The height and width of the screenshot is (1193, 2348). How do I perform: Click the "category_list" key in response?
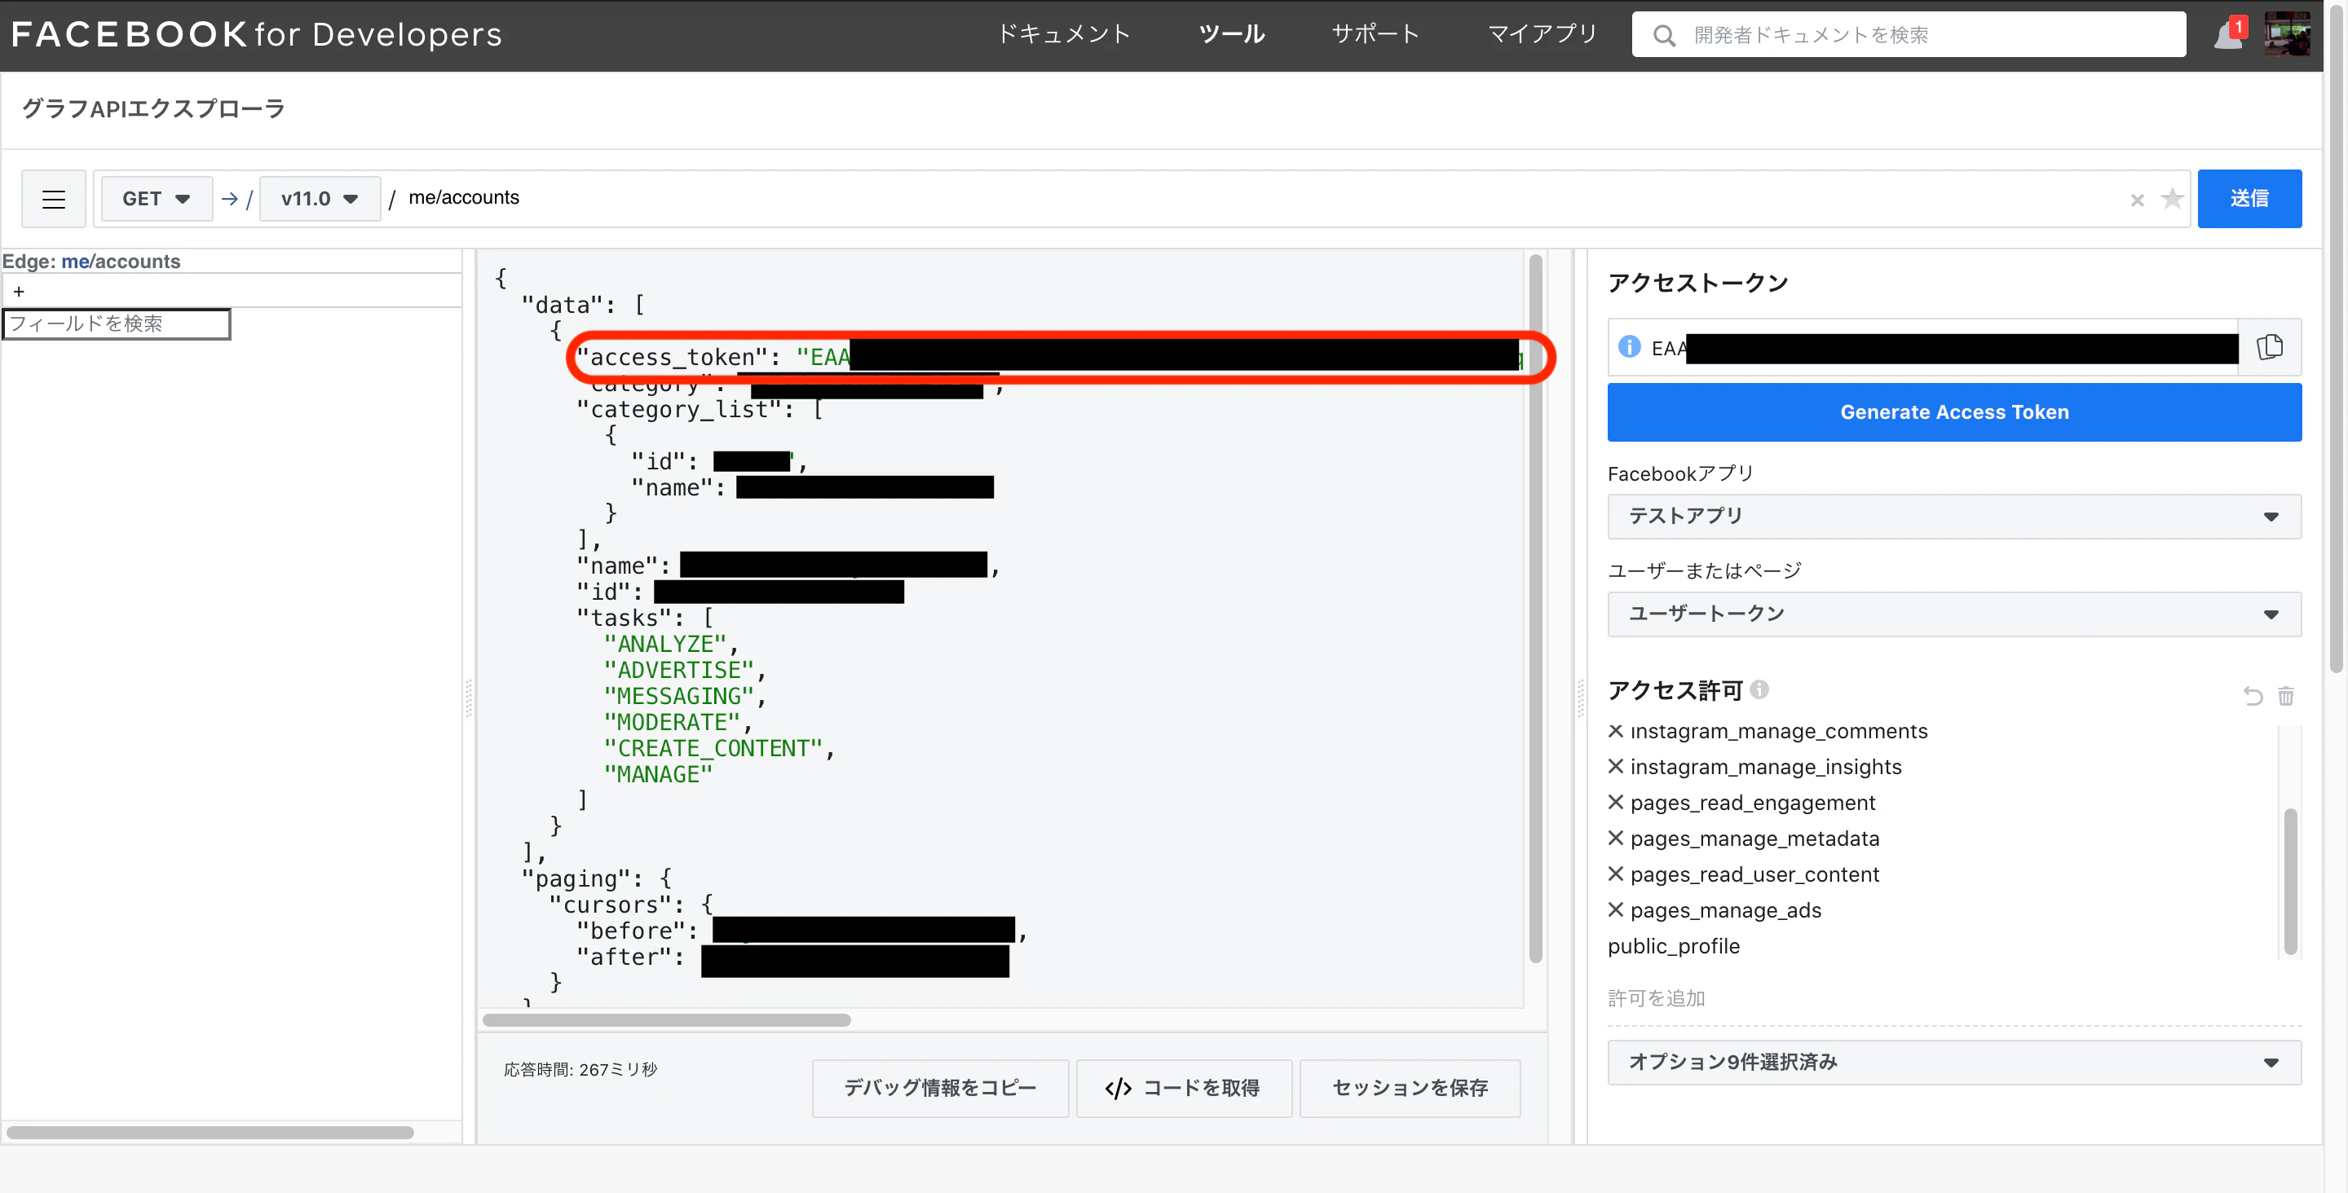(x=679, y=410)
